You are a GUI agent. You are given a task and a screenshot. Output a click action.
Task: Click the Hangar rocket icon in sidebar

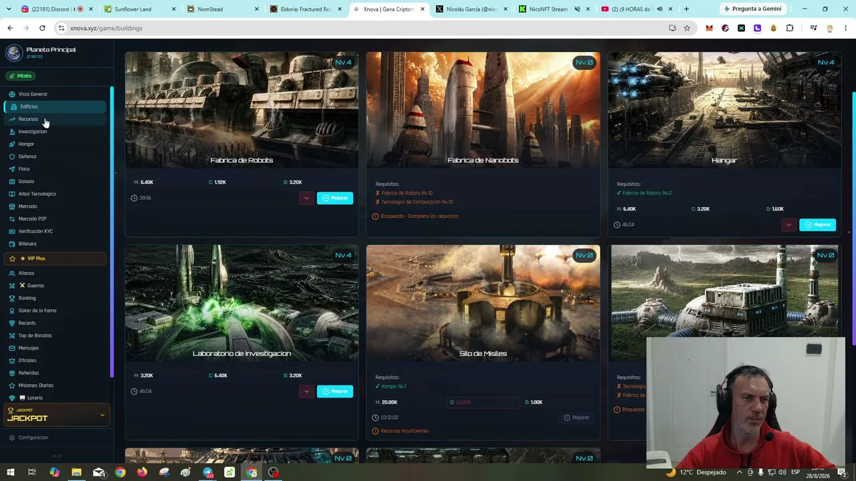pos(12,144)
